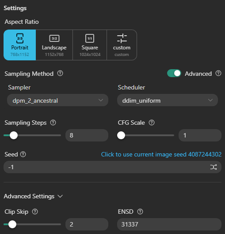Click the Sampling Steps slider handle
Image resolution: width=225 pixels, height=234 pixels.
(x=14, y=135)
